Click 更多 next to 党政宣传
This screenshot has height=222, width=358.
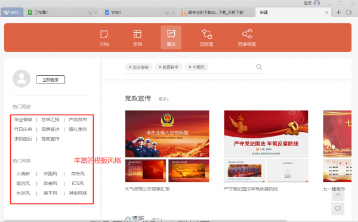(x=163, y=99)
